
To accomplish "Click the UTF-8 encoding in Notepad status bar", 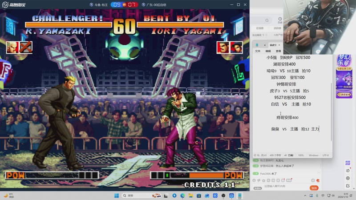I will 326,155.
